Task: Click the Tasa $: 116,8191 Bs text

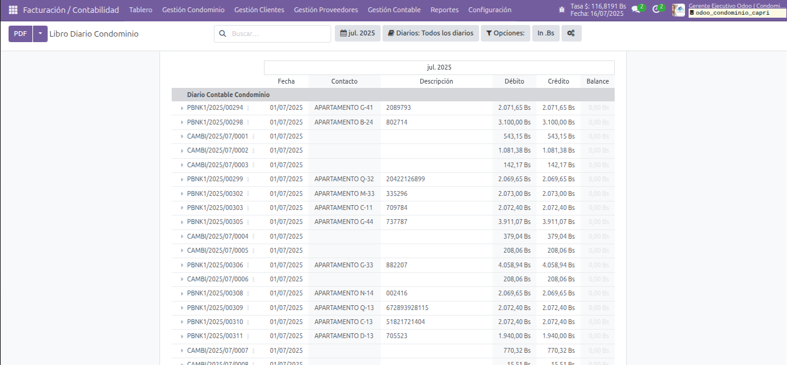Action: tap(598, 6)
